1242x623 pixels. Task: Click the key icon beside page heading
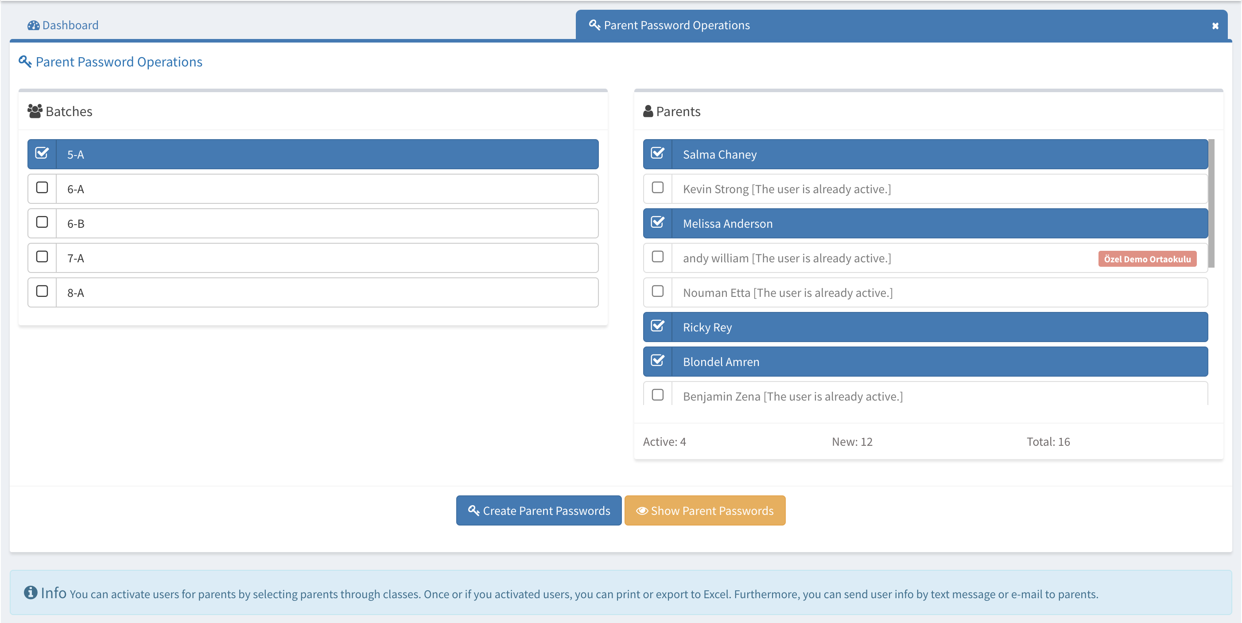[25, 62]
